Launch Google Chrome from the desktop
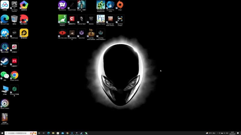The image size is (241, 135). [14, 76]
